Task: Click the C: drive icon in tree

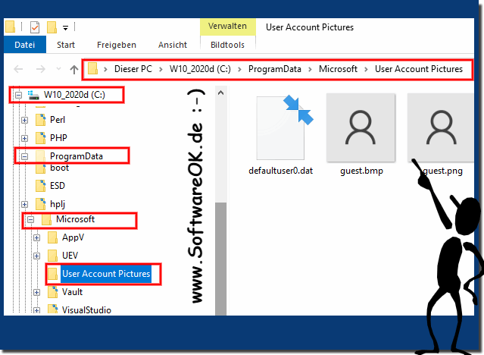Action: 33,95
